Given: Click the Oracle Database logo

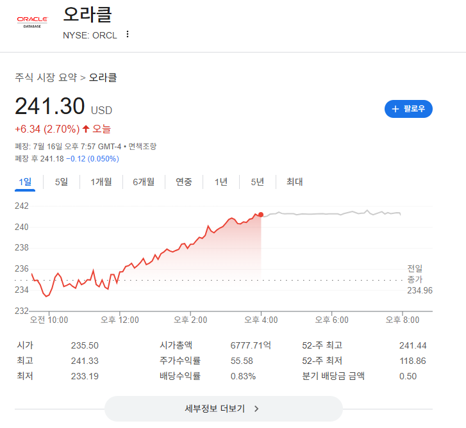Looking at the screenshot, I should [x=33, y=22].
